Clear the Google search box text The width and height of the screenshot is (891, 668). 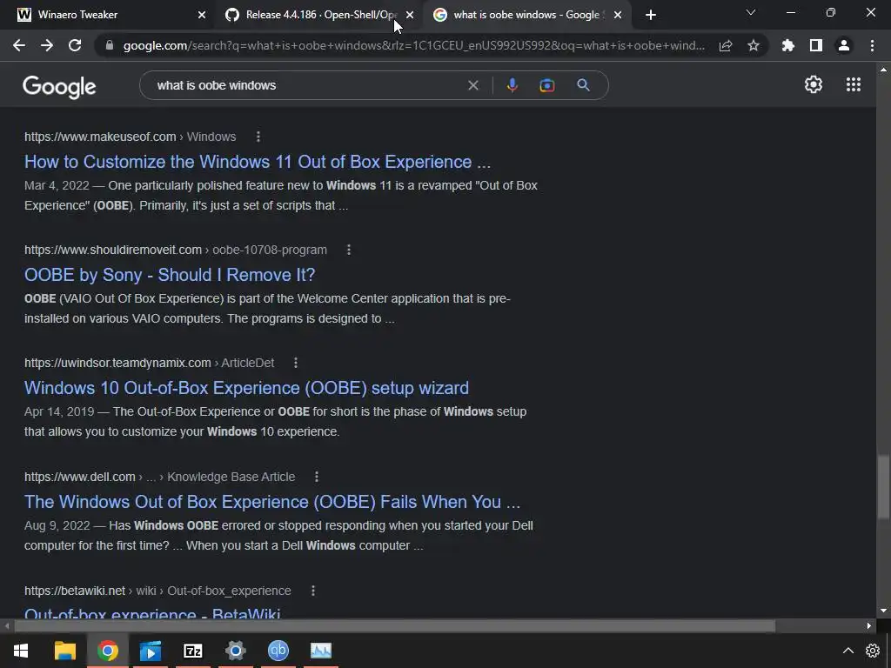click(472, 85)
